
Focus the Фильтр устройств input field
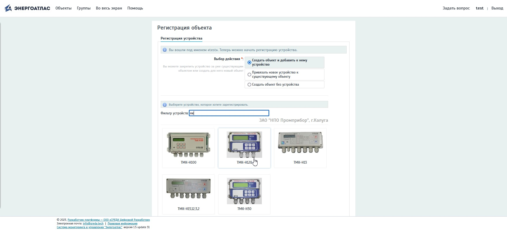tap(229, 113)
